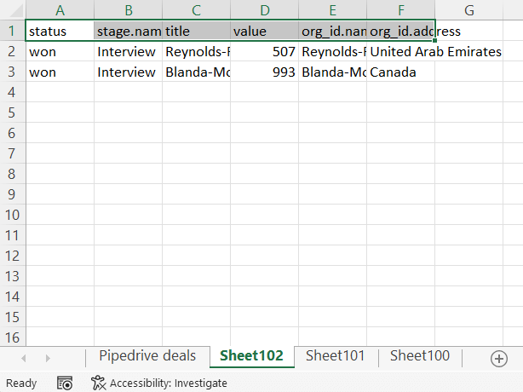This screenshot has width=523, height=392.
Task: Click the next sheet navigation arrow
Action: point(47,359)
